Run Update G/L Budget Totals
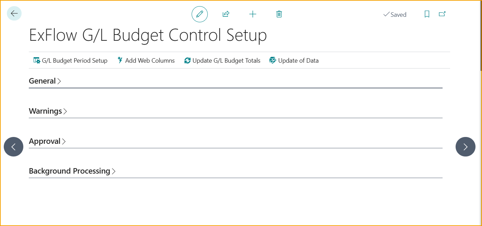Image resolution: width=482 pixels, height=226 pixels. [222, 61]
